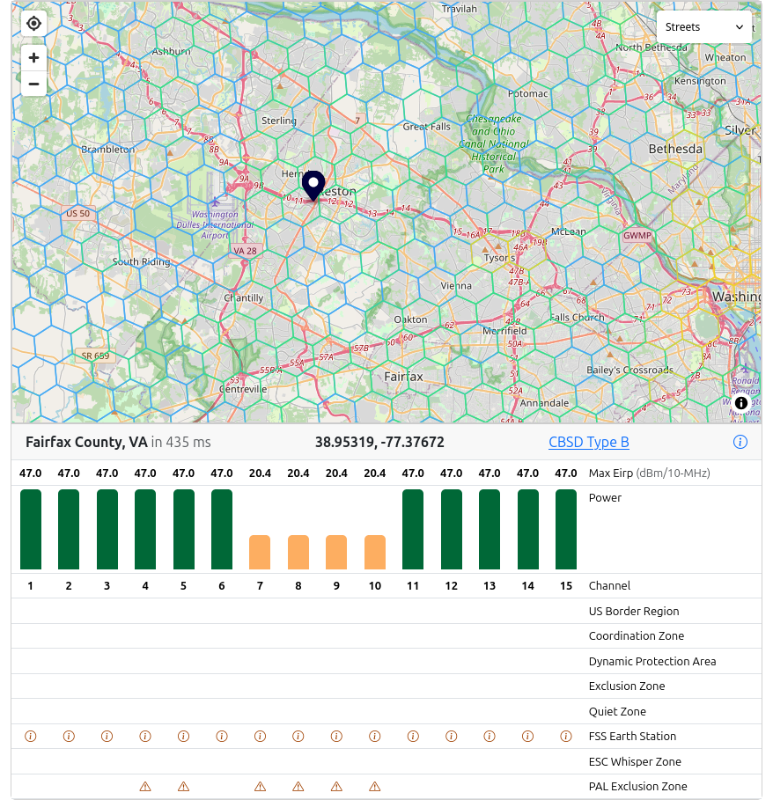Click the FSS Earth Station info icon for channel 15
Viewport: 773px width, 800px height.
click(x=566, y=736)
